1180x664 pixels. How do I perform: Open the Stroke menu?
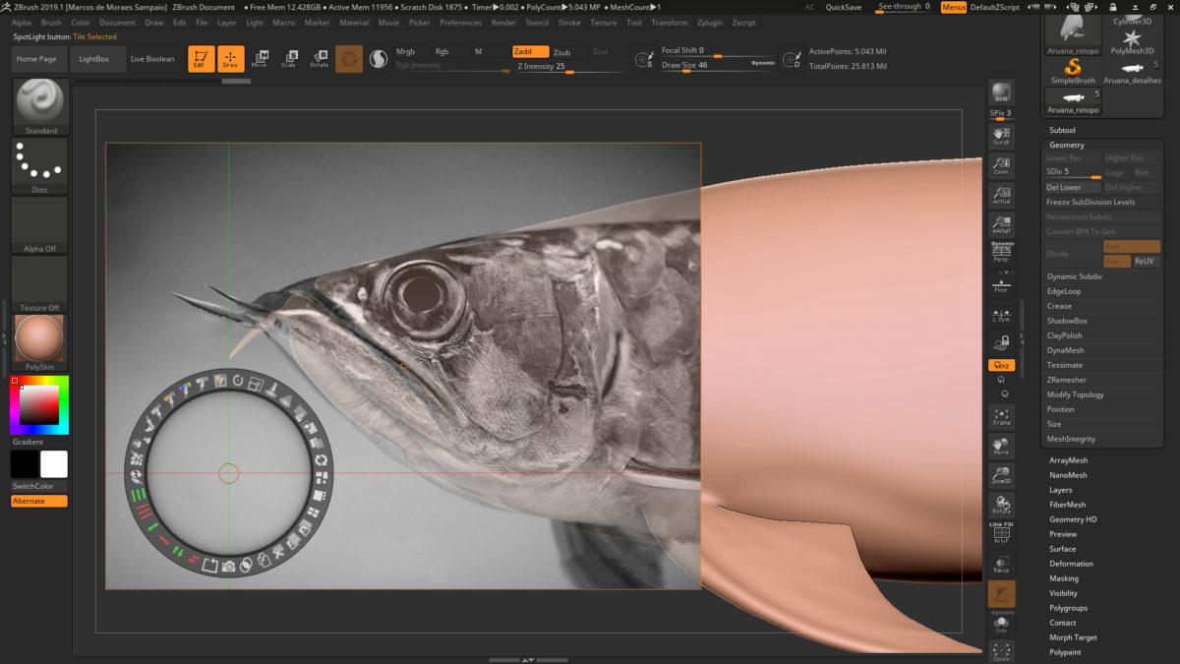tap(569, 22)
